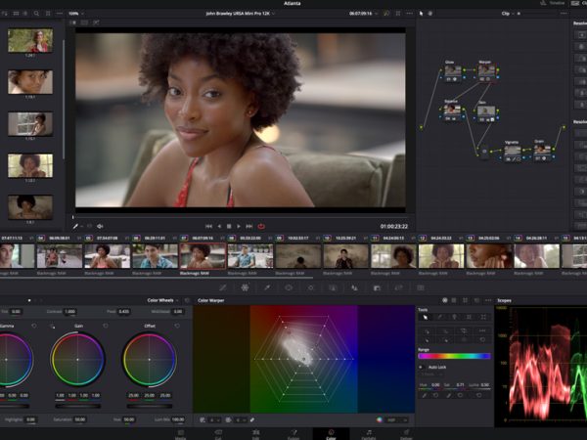
Task: Select the node editor pointer tool
Action: [421, 14]
